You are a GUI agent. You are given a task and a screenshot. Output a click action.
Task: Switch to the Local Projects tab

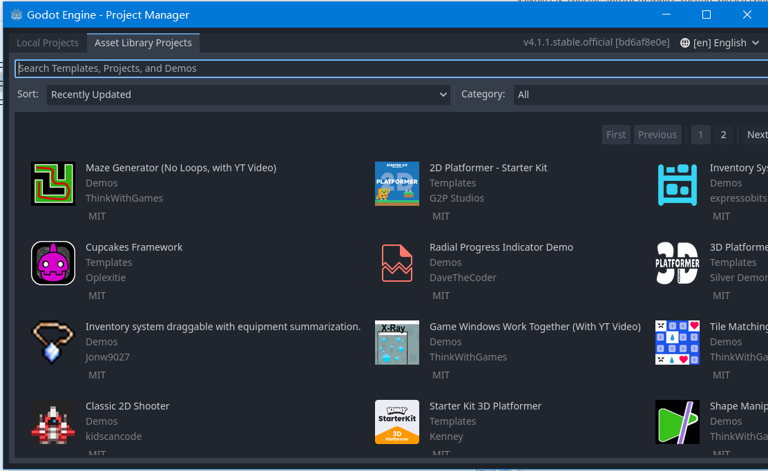click(47, 42)
